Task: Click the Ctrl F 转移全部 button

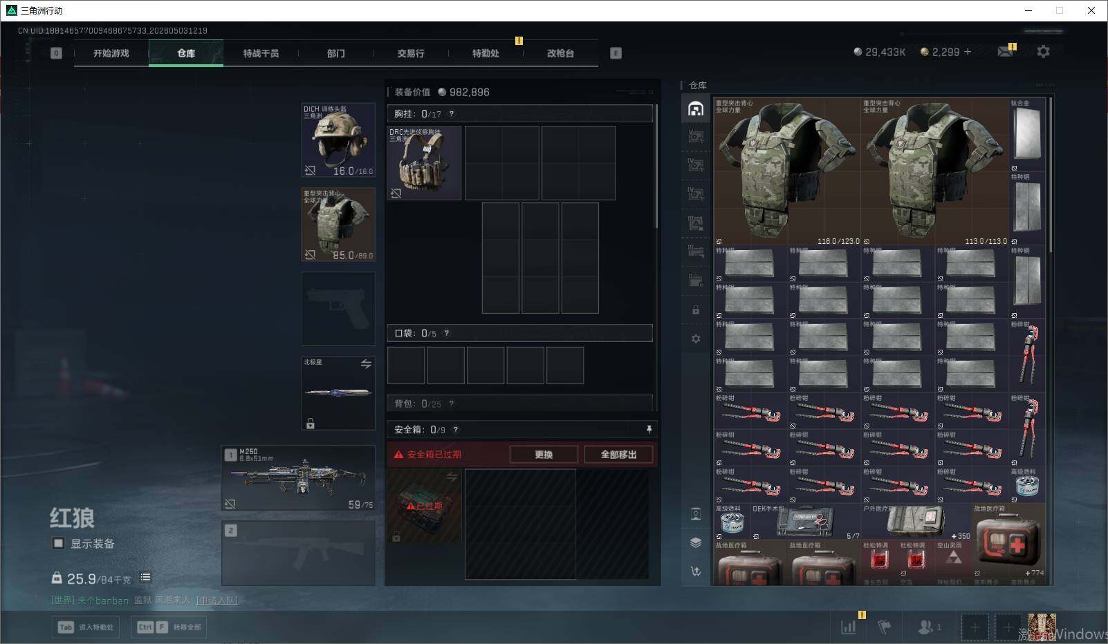Action: click(169, 627)
